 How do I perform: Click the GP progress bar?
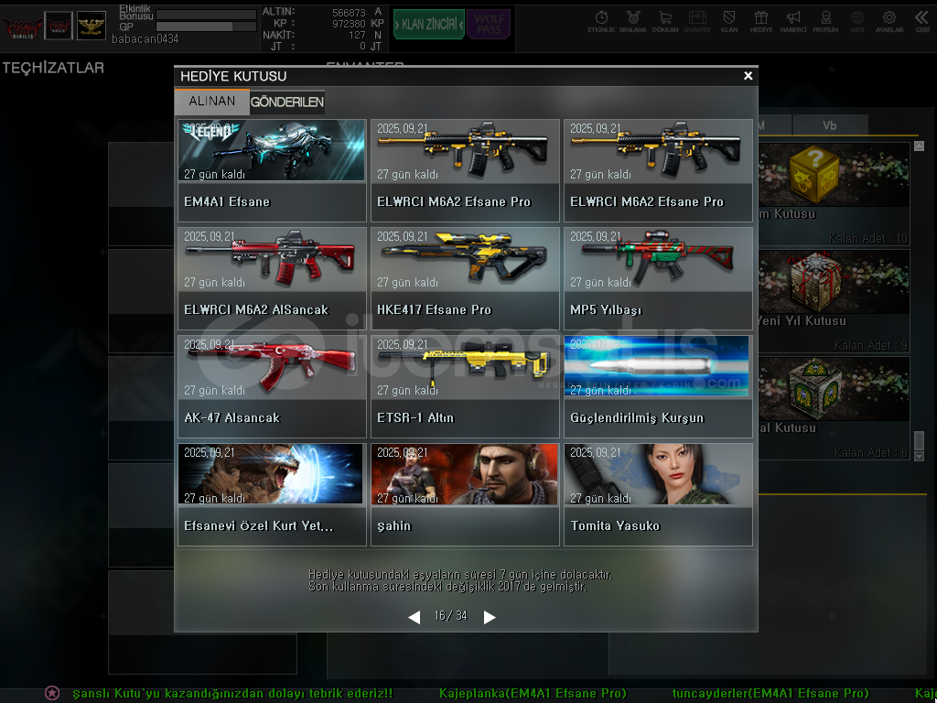(x=206, y=27)
